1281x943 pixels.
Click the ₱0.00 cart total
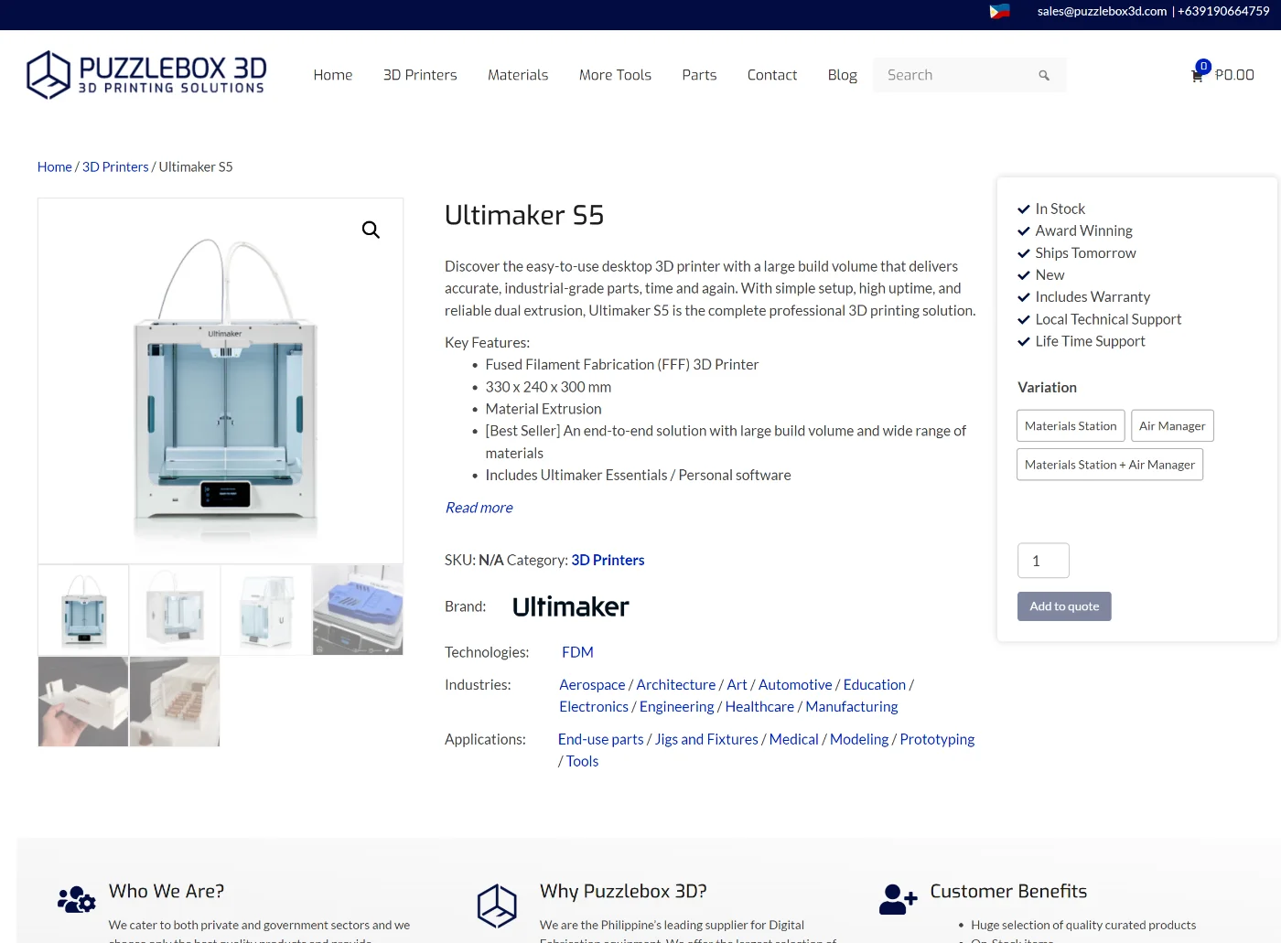click(1234, 75)
